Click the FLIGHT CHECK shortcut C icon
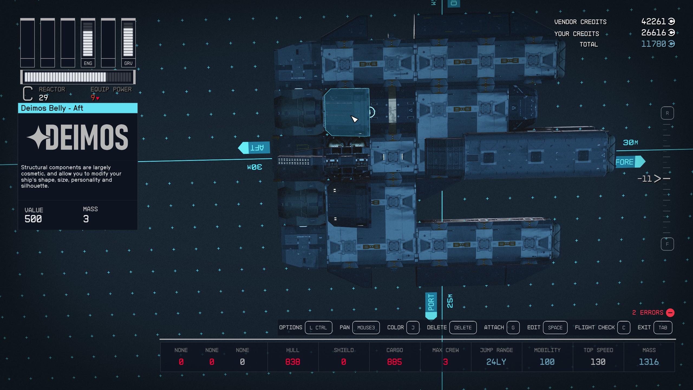The image size is (693, 390). (x=623, y=328)
